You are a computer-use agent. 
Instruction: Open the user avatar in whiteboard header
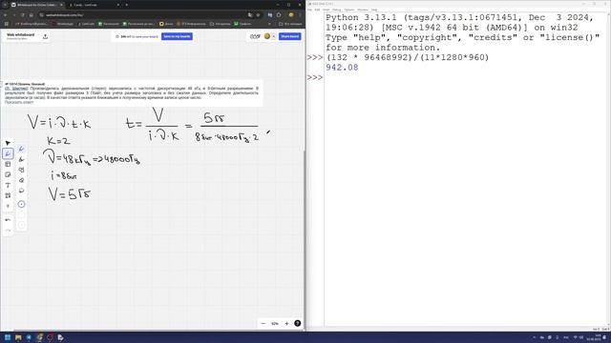pos(267,36)
